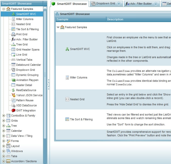Click the Tabs folder icon in sidebar
This screenshot has width=171, height=164.
[8, 156]
